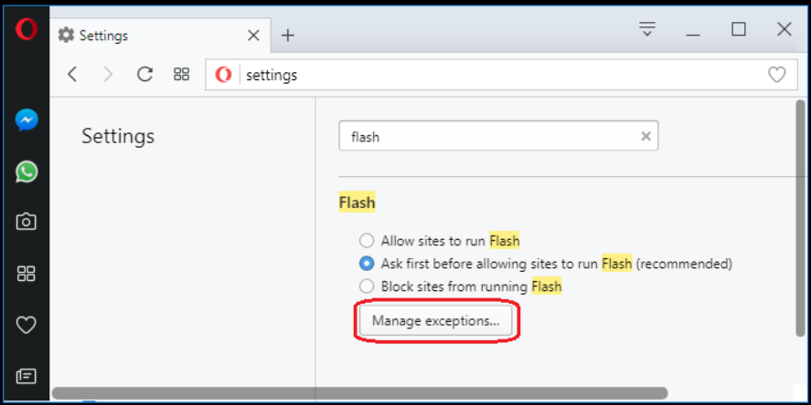Open WhatsApp in the sidebar
The width and height of the screenshot is (811, 405).
click(x=27, y=171)
